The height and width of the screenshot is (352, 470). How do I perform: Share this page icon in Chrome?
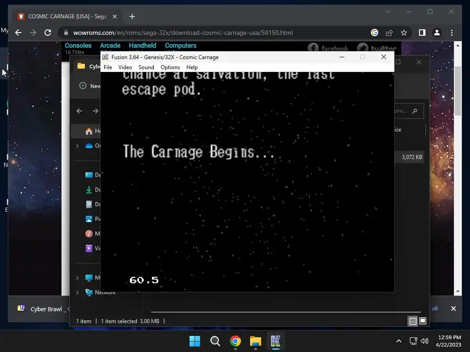click(389, 33)
